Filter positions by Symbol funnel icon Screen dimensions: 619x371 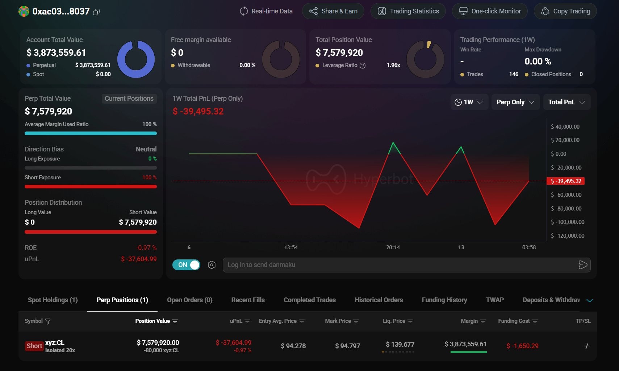coord(48,321)
